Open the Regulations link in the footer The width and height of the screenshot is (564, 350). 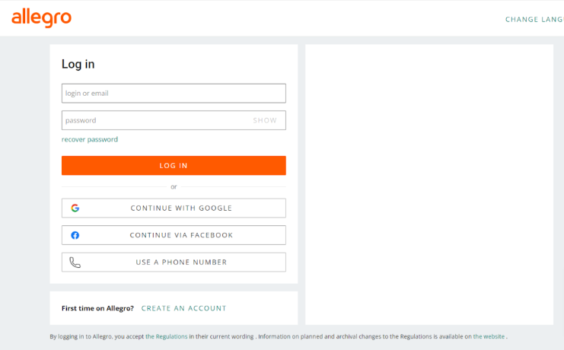[166, 336]
